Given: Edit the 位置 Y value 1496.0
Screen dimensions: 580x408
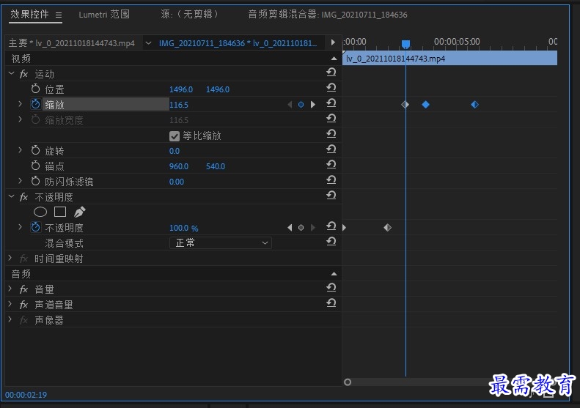Looking at the screenshot, I should tap(218, 89).
